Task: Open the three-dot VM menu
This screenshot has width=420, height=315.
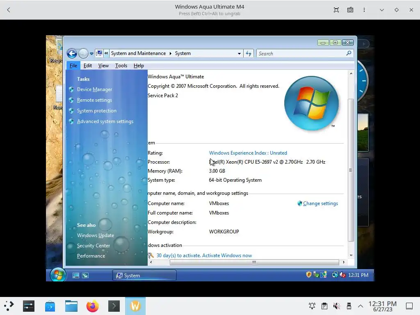Action: (364, 10)
